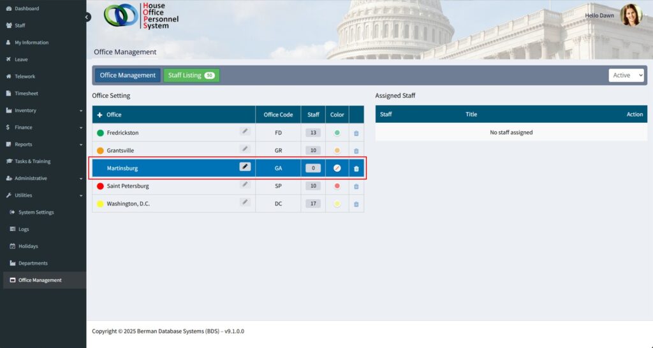Edit Washington, D.C. office with pencil icon
Image resolution: width=653 pixels, height=348 pixels.
click(x=245, y=202)
